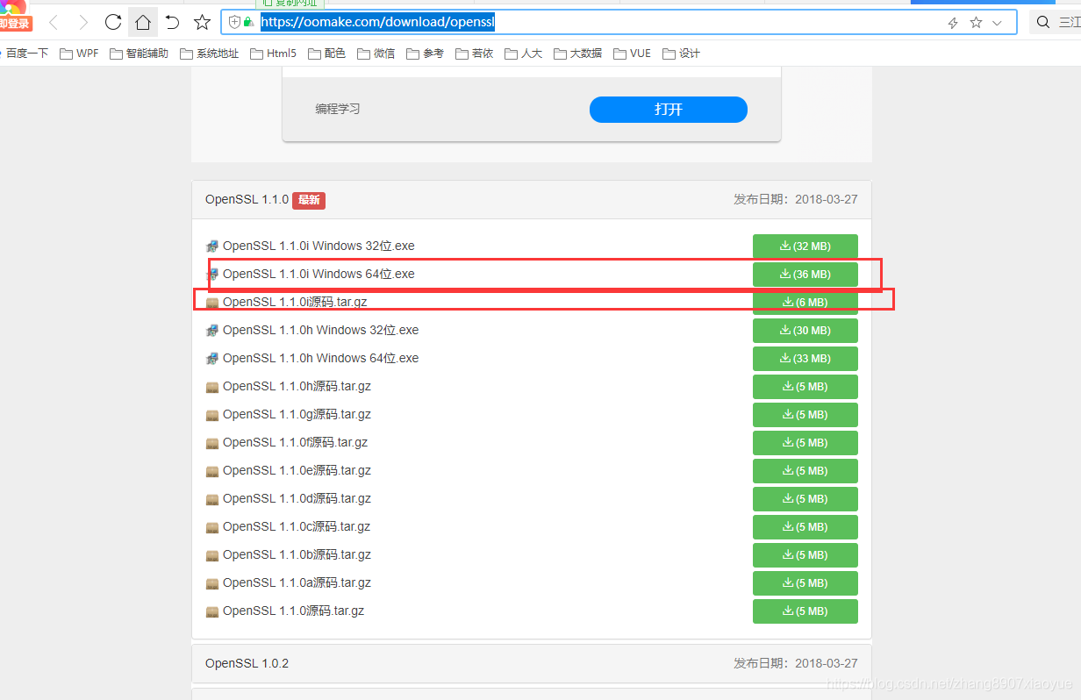
Task: Open the 微信 bookmarks folder
Action: coord(376,54)
